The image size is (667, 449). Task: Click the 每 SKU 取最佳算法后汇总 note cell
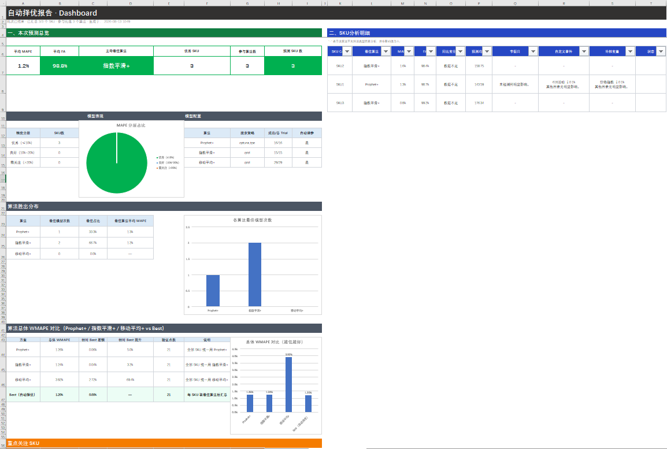point(207,395)
